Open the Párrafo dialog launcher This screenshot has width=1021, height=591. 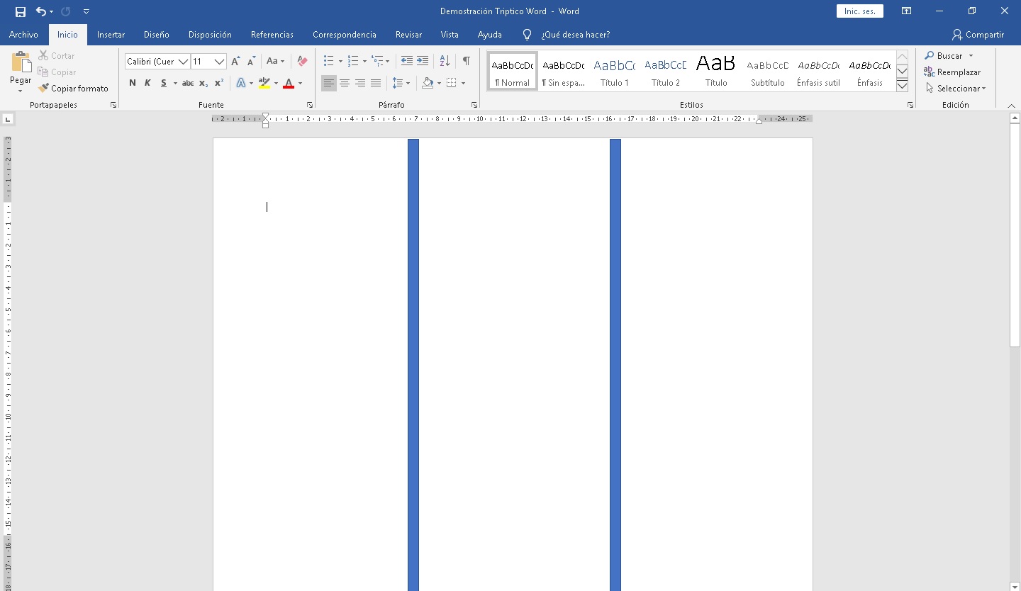tap(474, 105)
